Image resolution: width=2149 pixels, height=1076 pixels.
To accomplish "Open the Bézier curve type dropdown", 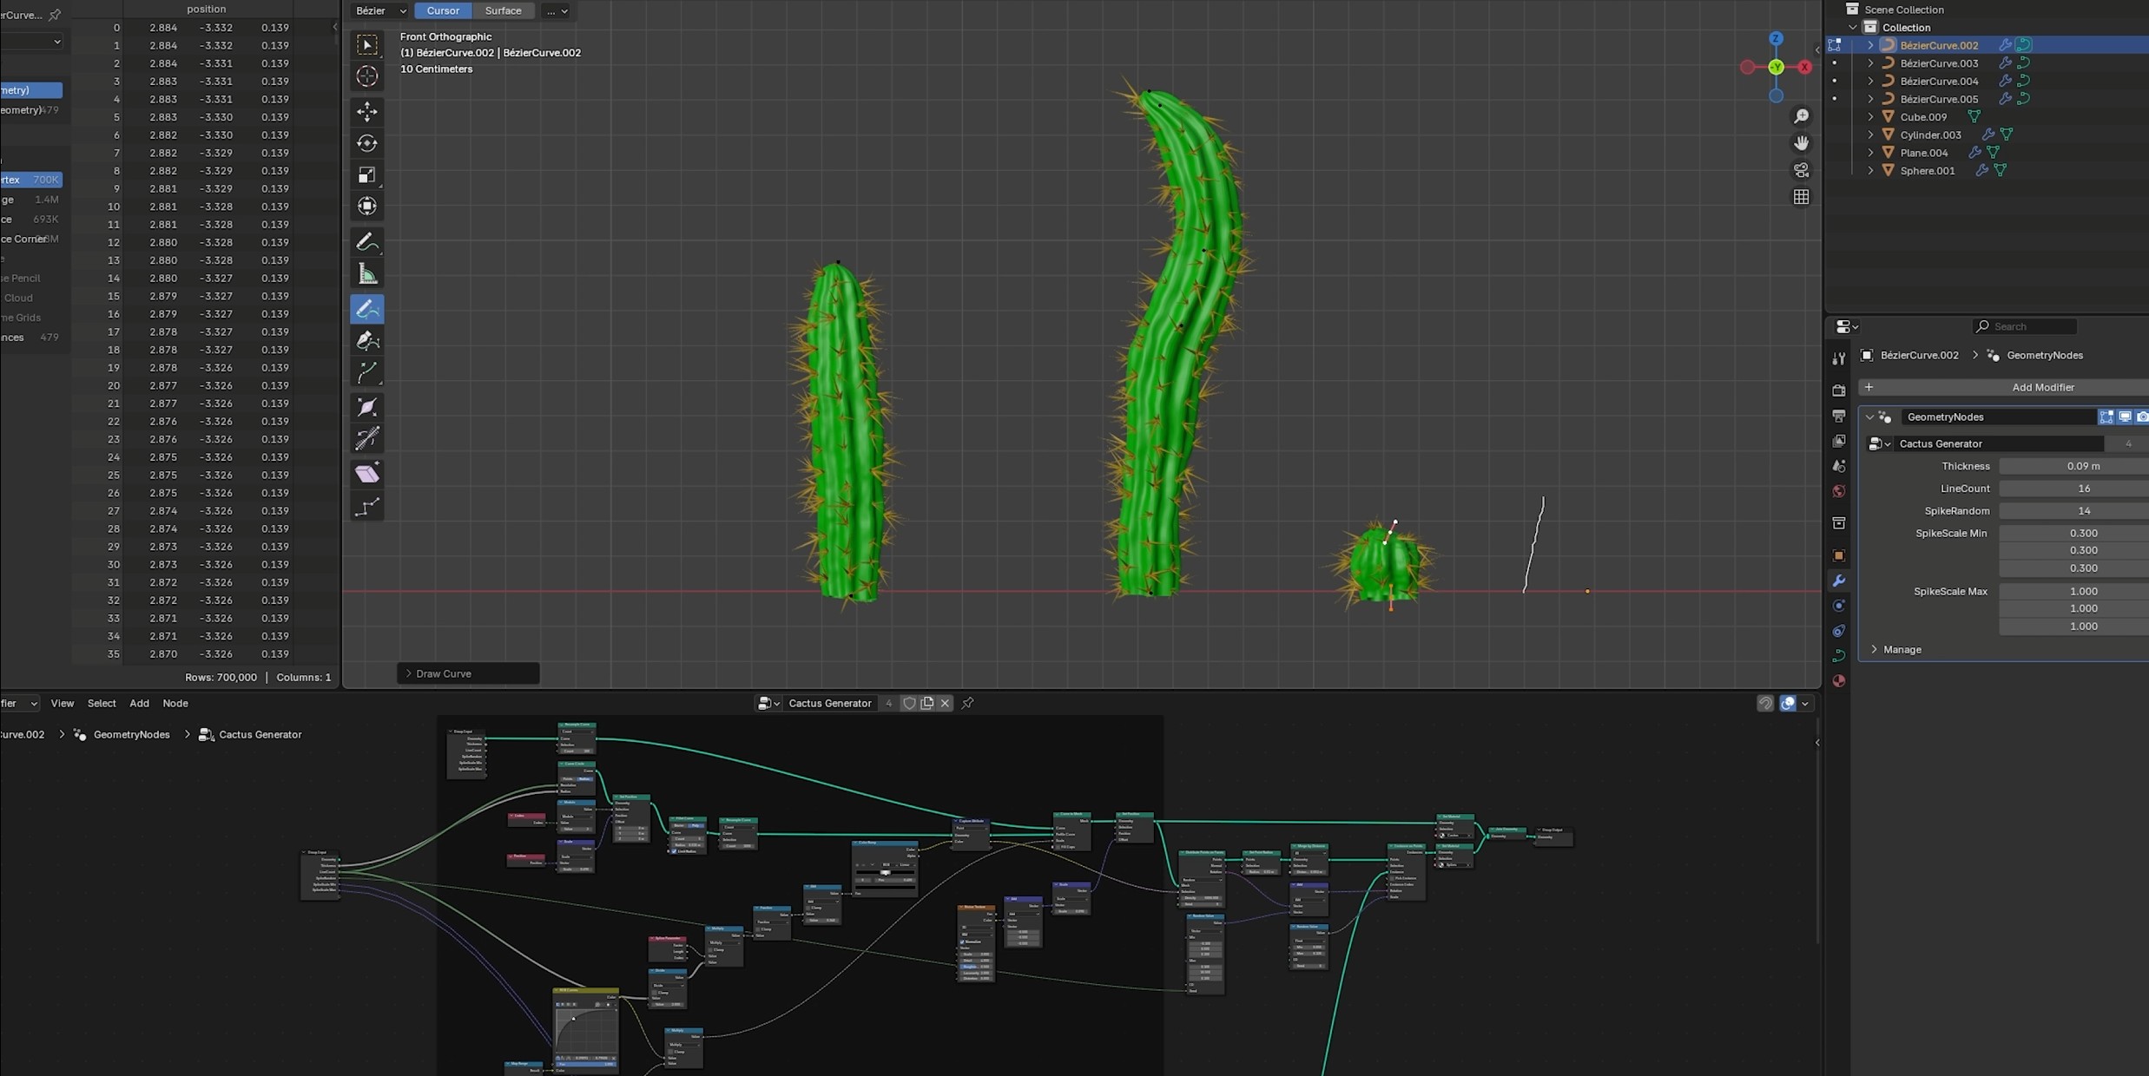I will click(x=380, y=10).
